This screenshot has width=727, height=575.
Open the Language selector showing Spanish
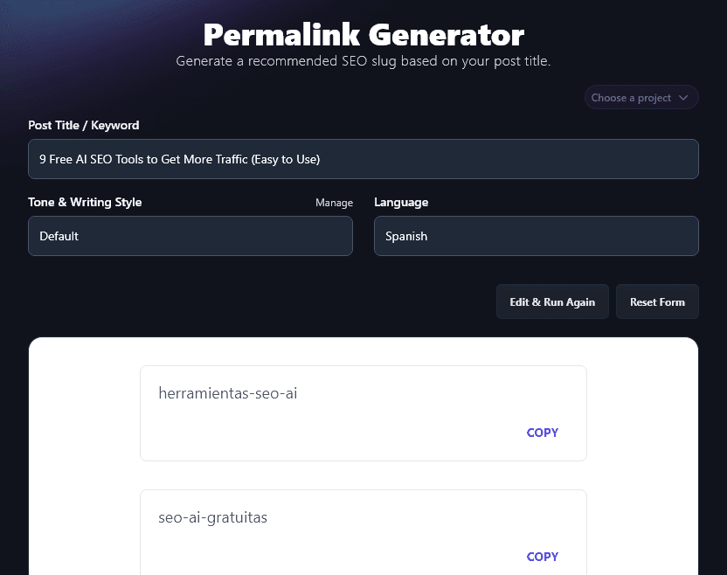click(536, 236)
